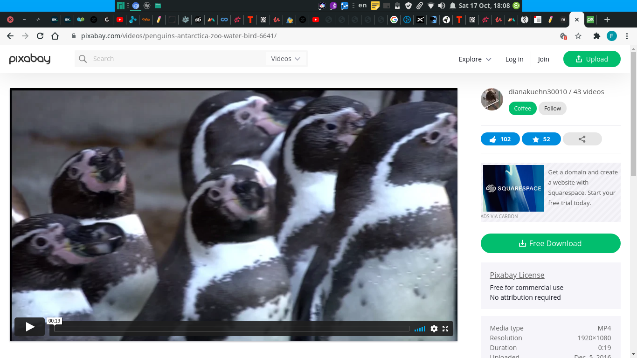Open calendar from Sat 17 Oct clock
Image resolution: width=637 pixels, height=358 pixels.
[484, 6]
